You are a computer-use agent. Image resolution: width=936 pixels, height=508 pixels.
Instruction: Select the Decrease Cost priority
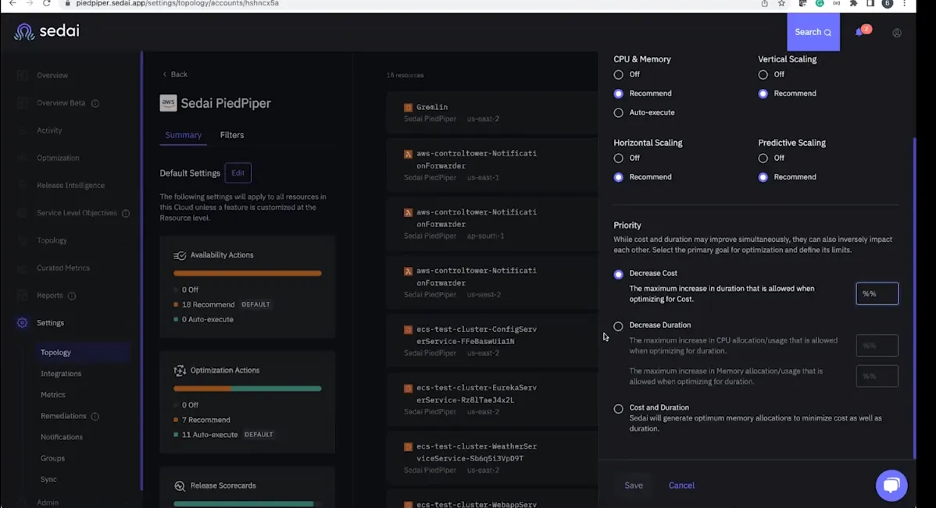point(619,274)
